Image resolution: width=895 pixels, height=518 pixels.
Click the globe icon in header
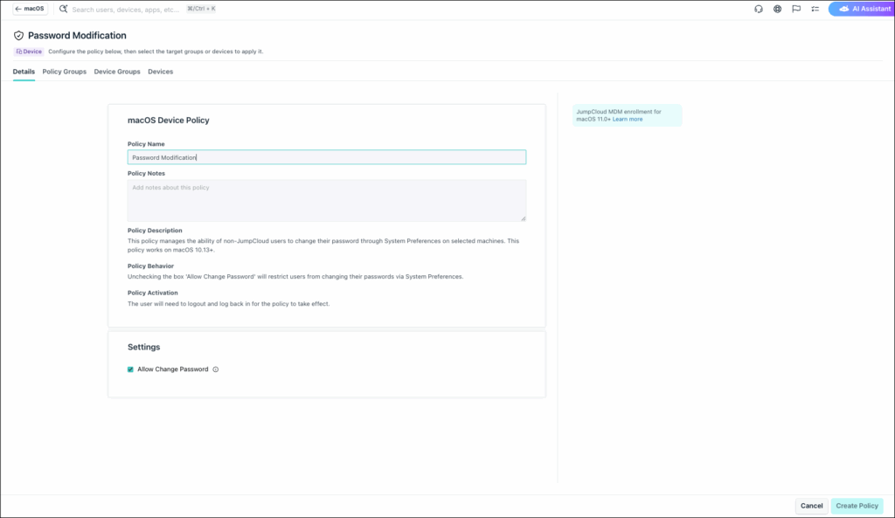777,9
